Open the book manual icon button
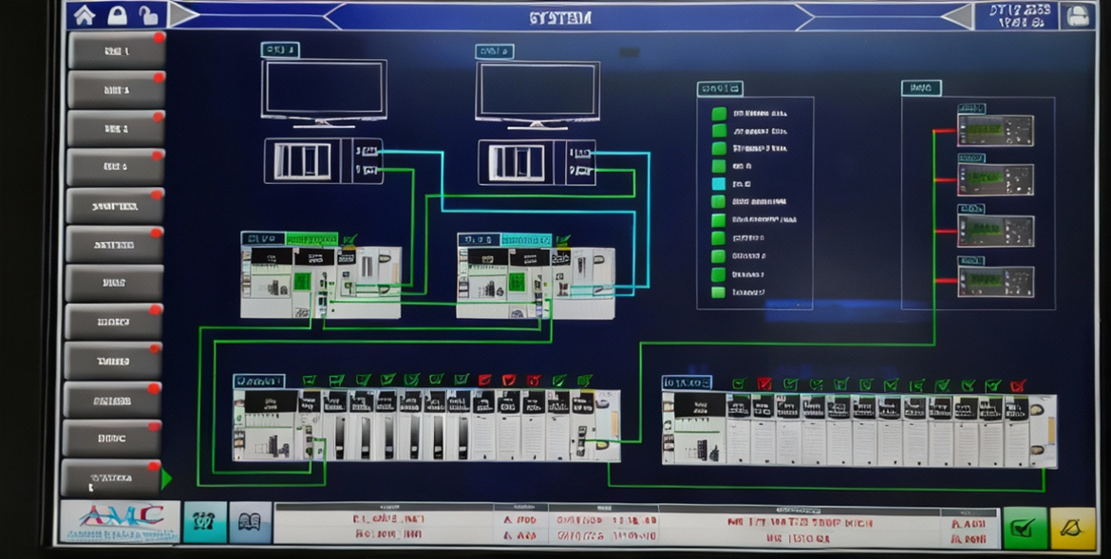This screenshot has width=1111, height=559. click(250, 523)
